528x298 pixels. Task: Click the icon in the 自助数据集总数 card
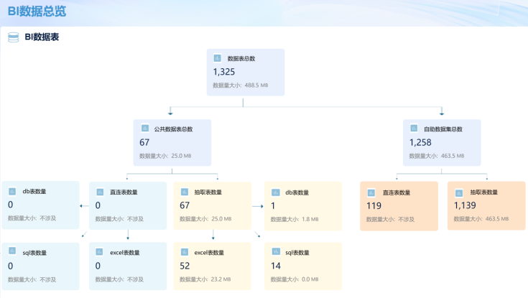tap(414, 129)
